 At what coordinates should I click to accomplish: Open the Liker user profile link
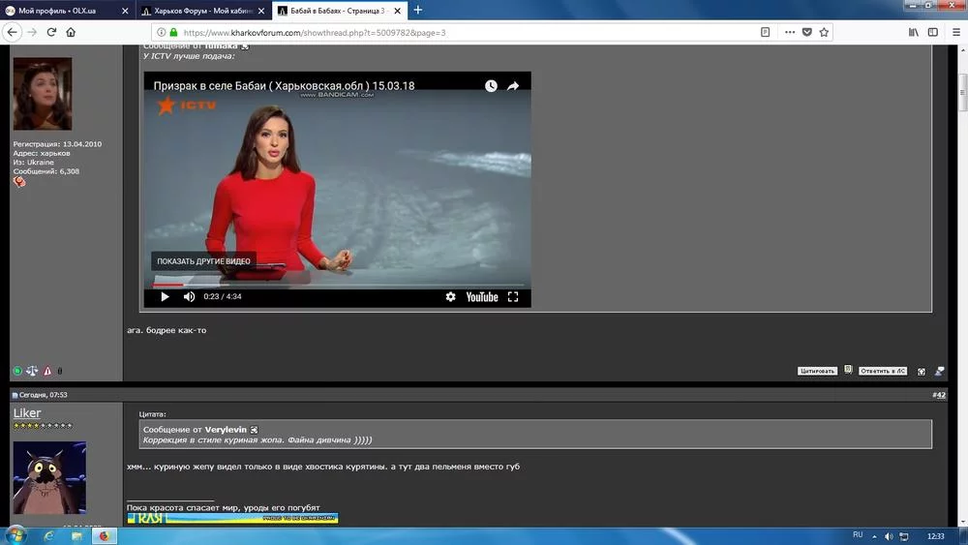tap(27, 413)
